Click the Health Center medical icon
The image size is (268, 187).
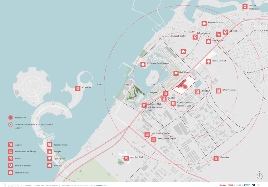point(208,41)
